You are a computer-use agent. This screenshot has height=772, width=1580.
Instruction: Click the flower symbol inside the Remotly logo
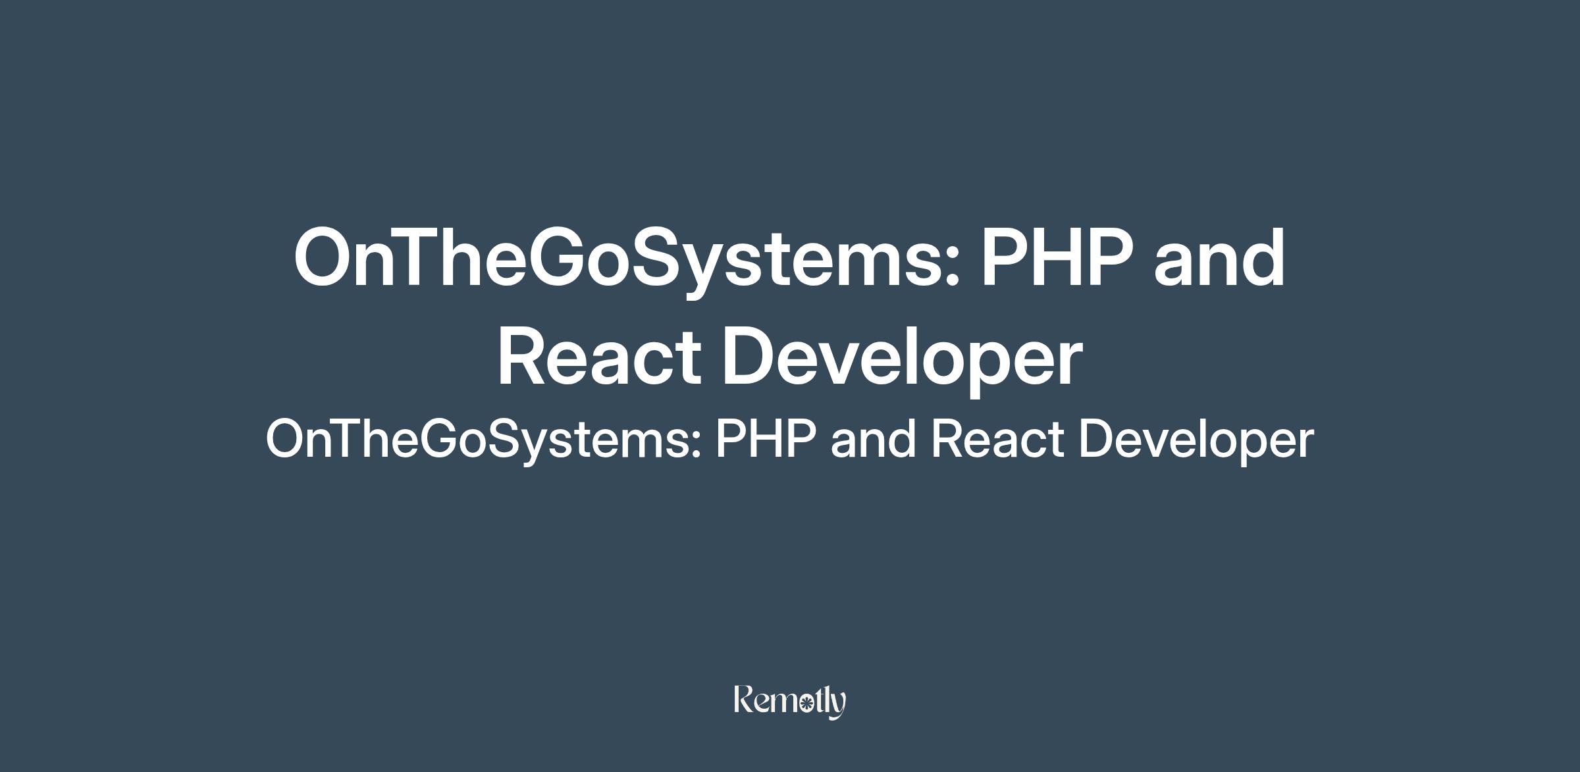(806, 704)
